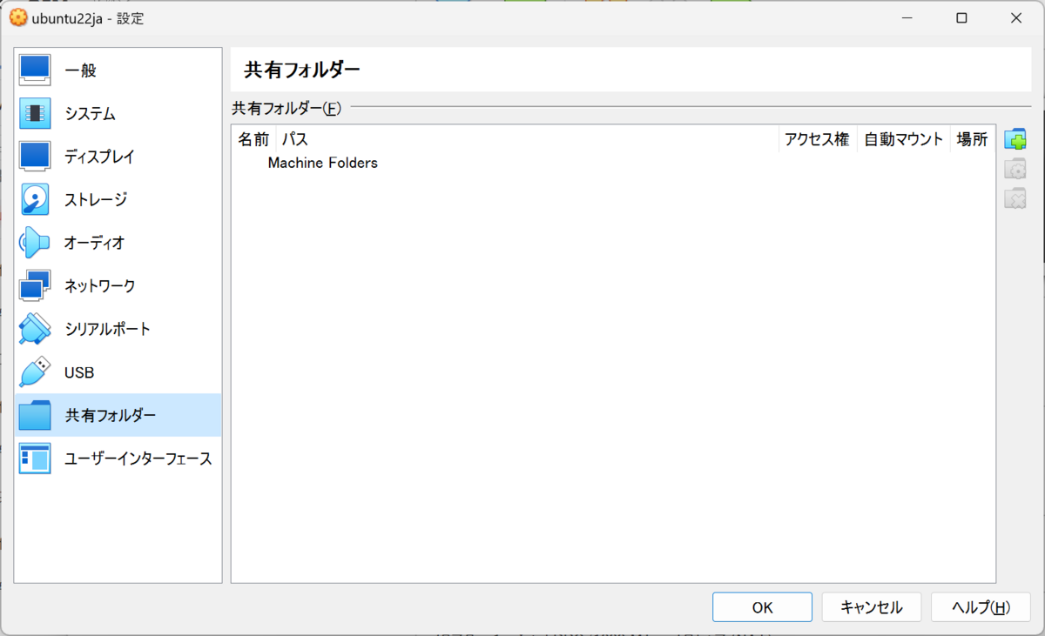Go to ネットワーク settings
1045x636 pixels.
pyautogui.click(x=118, y=285)
